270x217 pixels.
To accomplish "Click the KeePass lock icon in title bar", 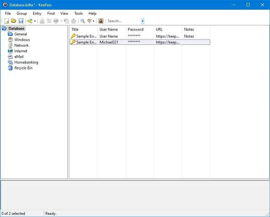I will click(x=5, y=5).
